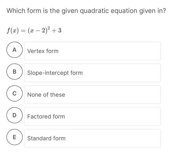
Task: Choose the None of these answer text
Action: pyautogui.click(x=46, y=95)
